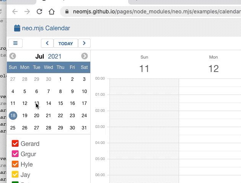Viewport: 241px width, 183px height.
Task: Toggle the Jay calendar checkbox
Action: [15, 175]
